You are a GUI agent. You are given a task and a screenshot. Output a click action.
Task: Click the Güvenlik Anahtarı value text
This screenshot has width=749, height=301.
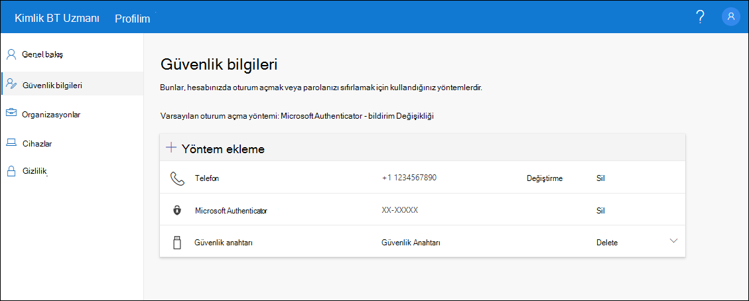click(x=411, y=243)
